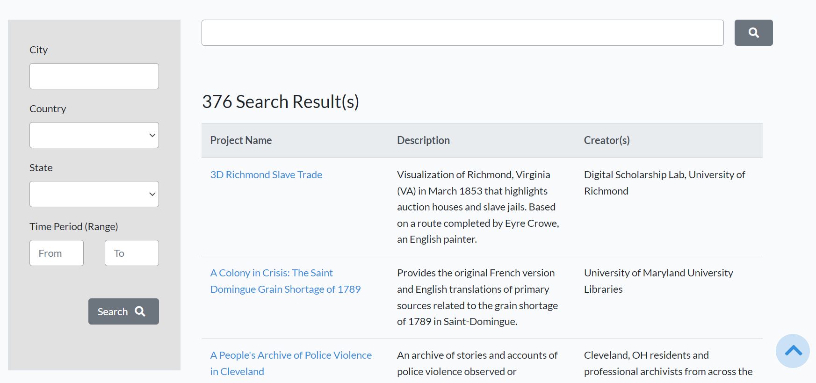Select the Description column header
The height and width of the screenshot is (383, 816).
tap(423, 140)
